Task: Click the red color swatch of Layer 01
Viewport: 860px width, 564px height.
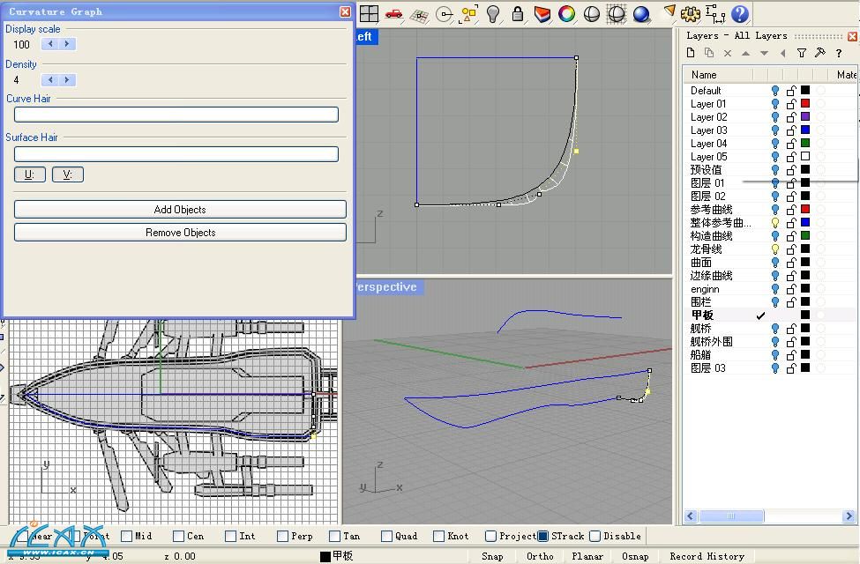Action: click(x=805, y=104)
